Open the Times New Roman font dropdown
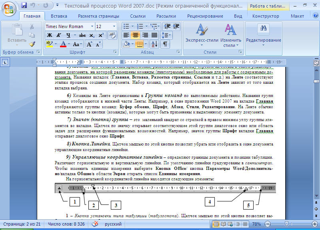The width and height of the screenshot is (320, 230). [92, 26]
